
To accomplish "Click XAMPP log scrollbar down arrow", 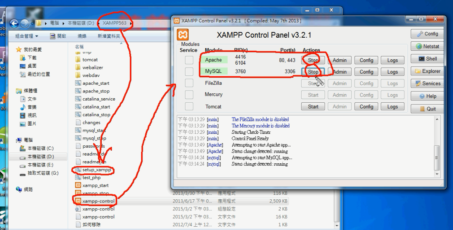I will click(437, 174).
